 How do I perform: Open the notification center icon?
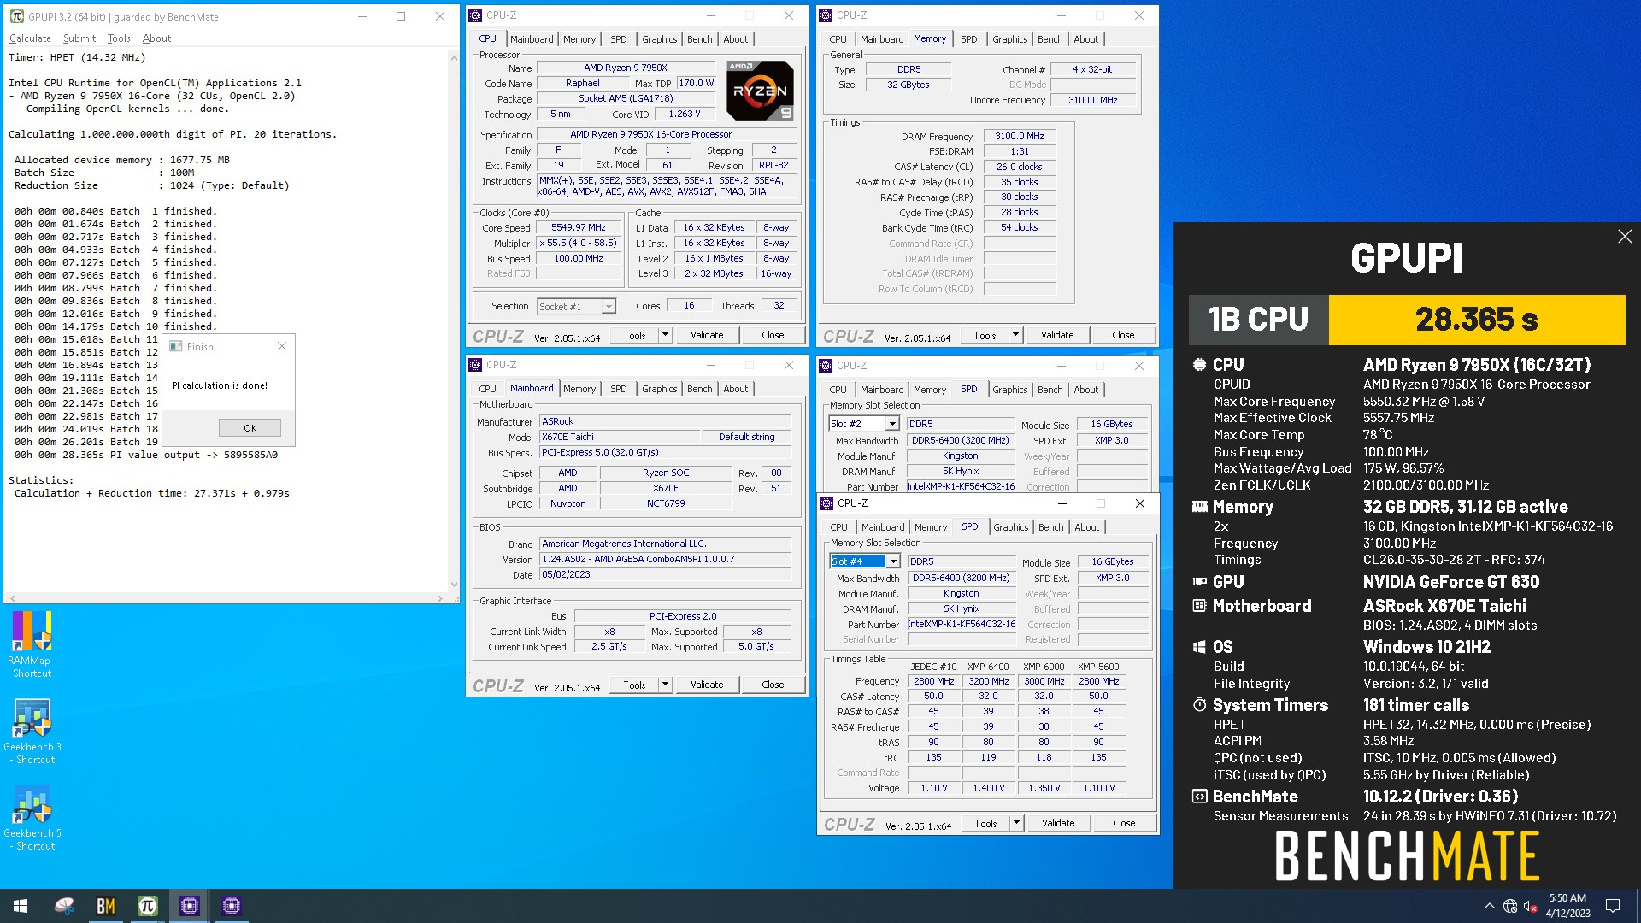click(x=1613, y=906)
